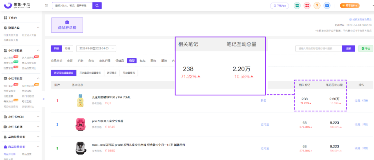Collapse sidebar with double-chevron icon
374x160 pixels.
(x=43, y=99)
